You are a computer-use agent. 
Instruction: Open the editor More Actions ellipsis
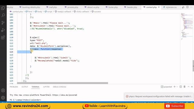(191, 7)
